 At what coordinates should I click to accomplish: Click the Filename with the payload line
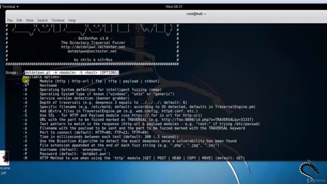click(x=134, y=128)
